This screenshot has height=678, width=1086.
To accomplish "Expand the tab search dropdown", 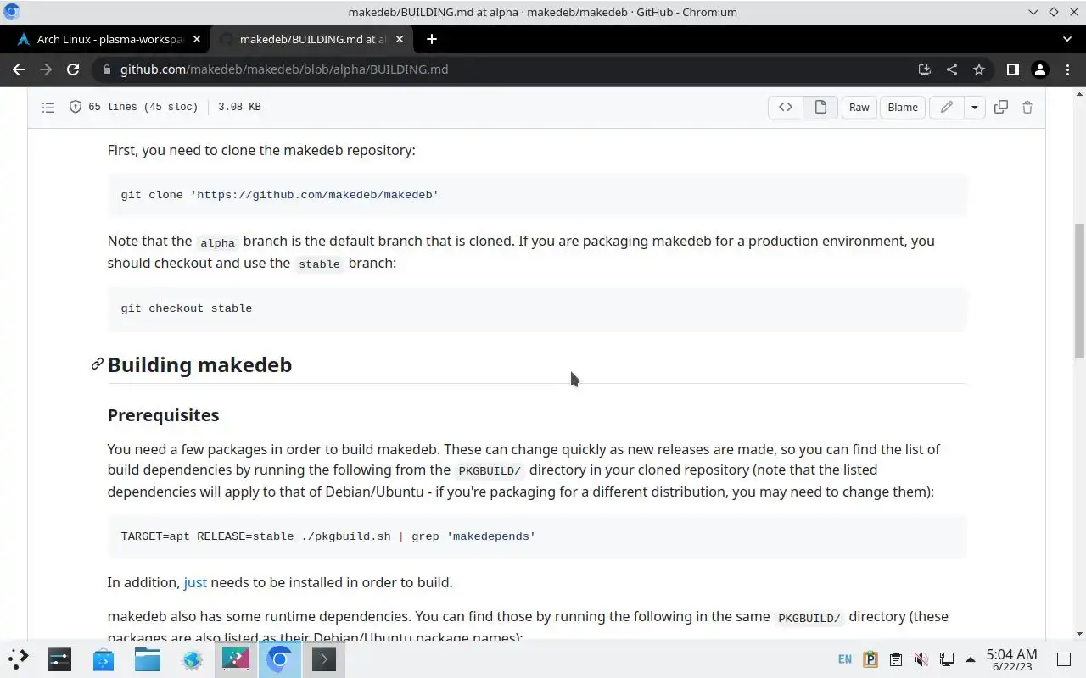I will coord(1066,39).
